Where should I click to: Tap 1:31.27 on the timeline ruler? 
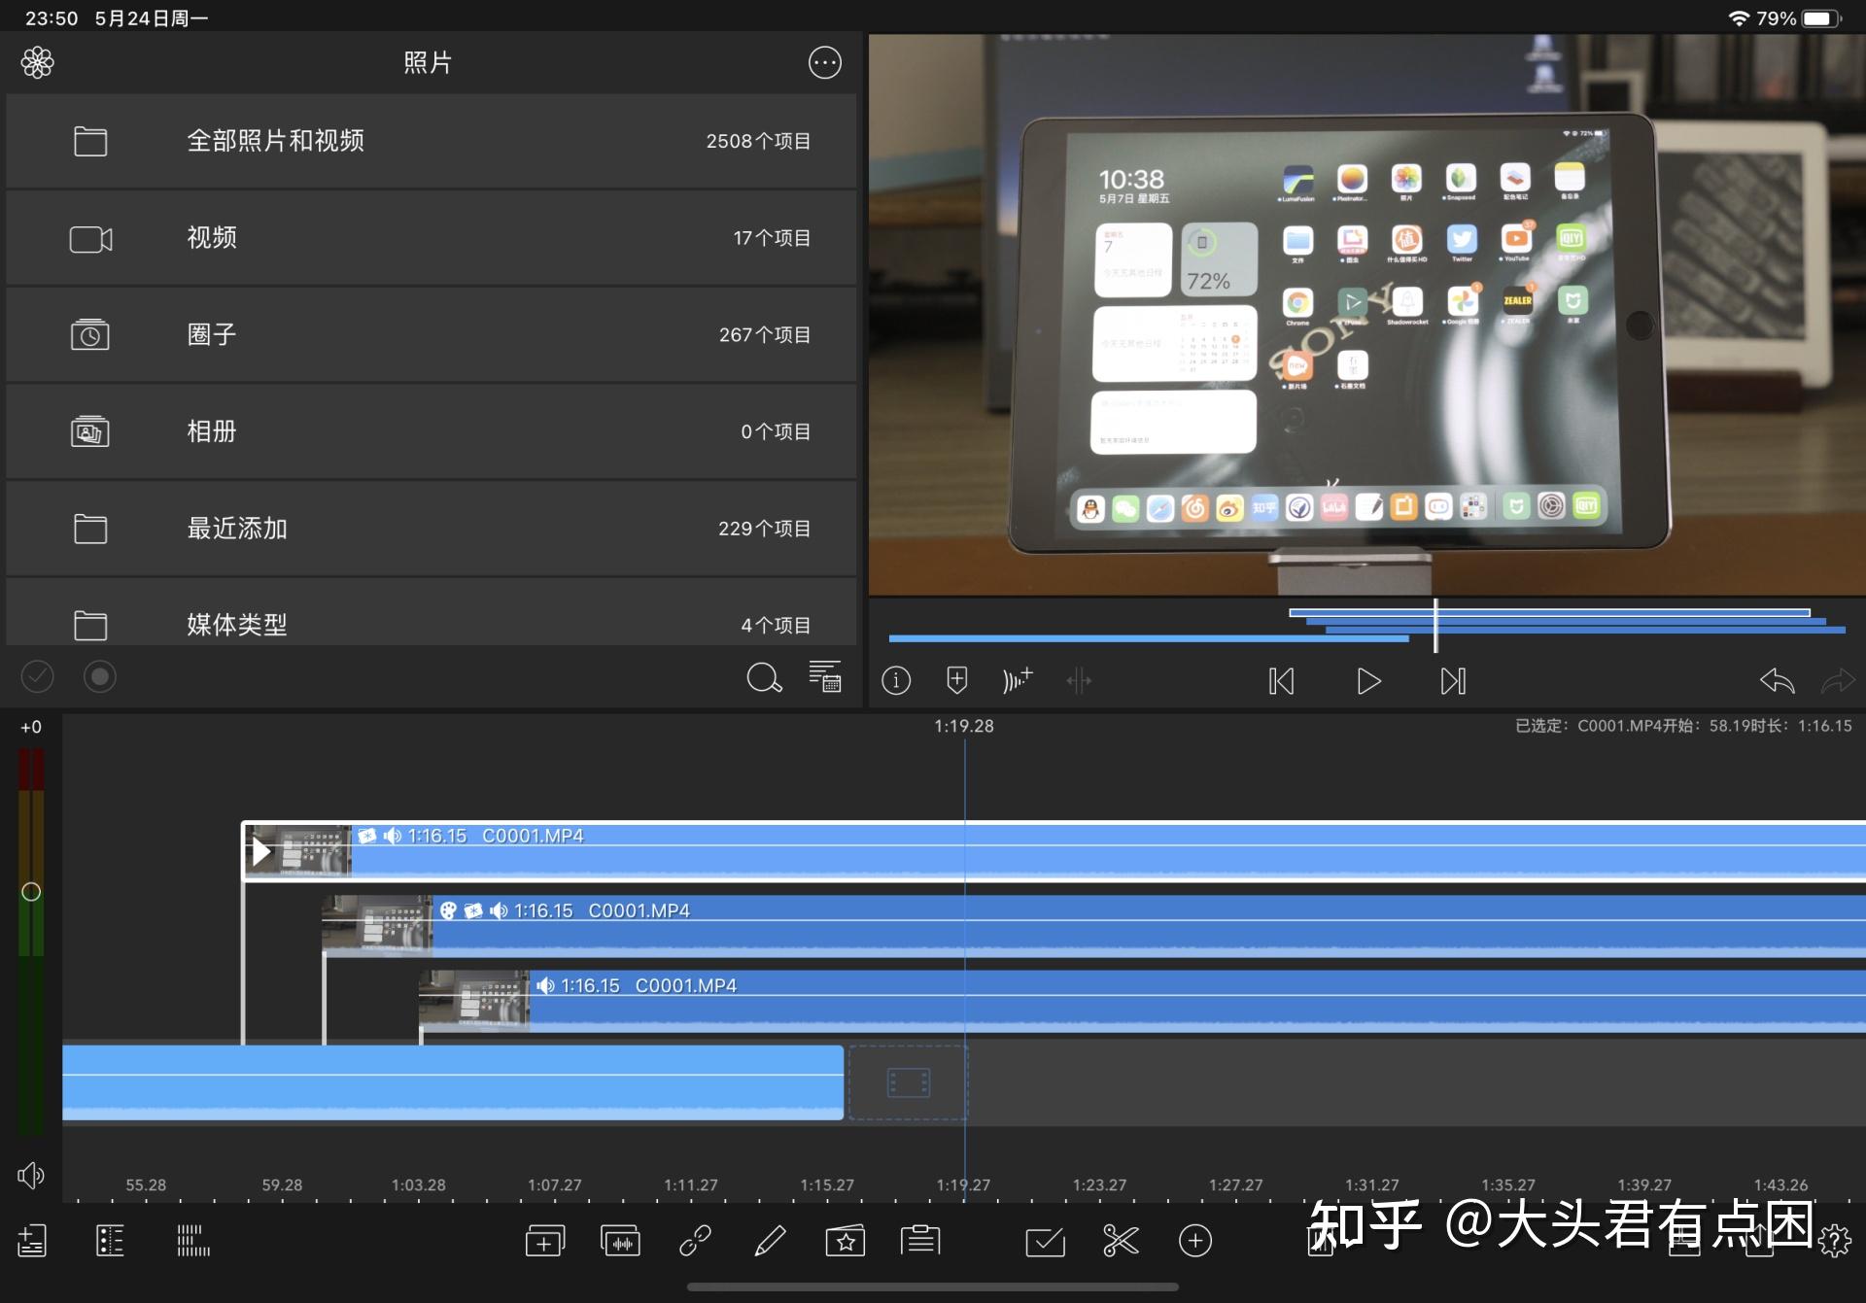(1372, 1185)
